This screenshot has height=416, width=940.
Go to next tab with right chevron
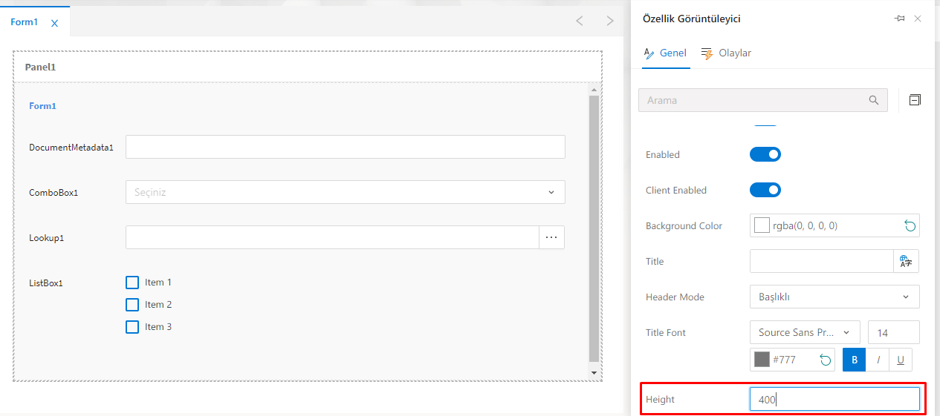tap(610, 21)
